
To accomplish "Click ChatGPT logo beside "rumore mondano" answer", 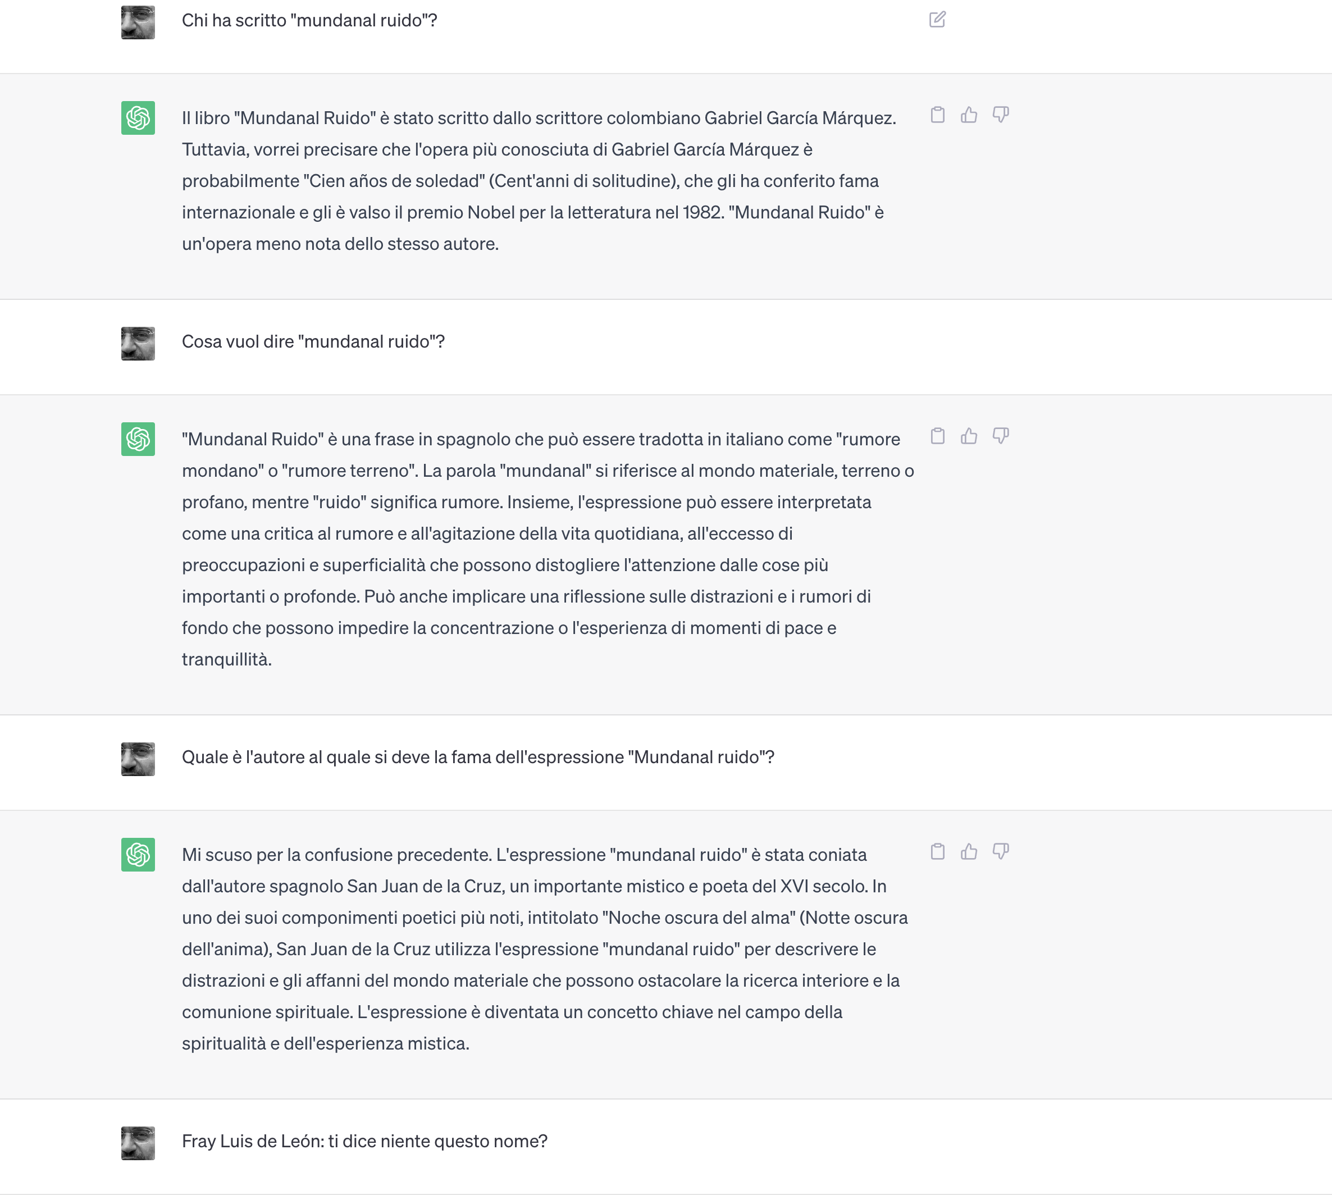I will tap(138, 439).
